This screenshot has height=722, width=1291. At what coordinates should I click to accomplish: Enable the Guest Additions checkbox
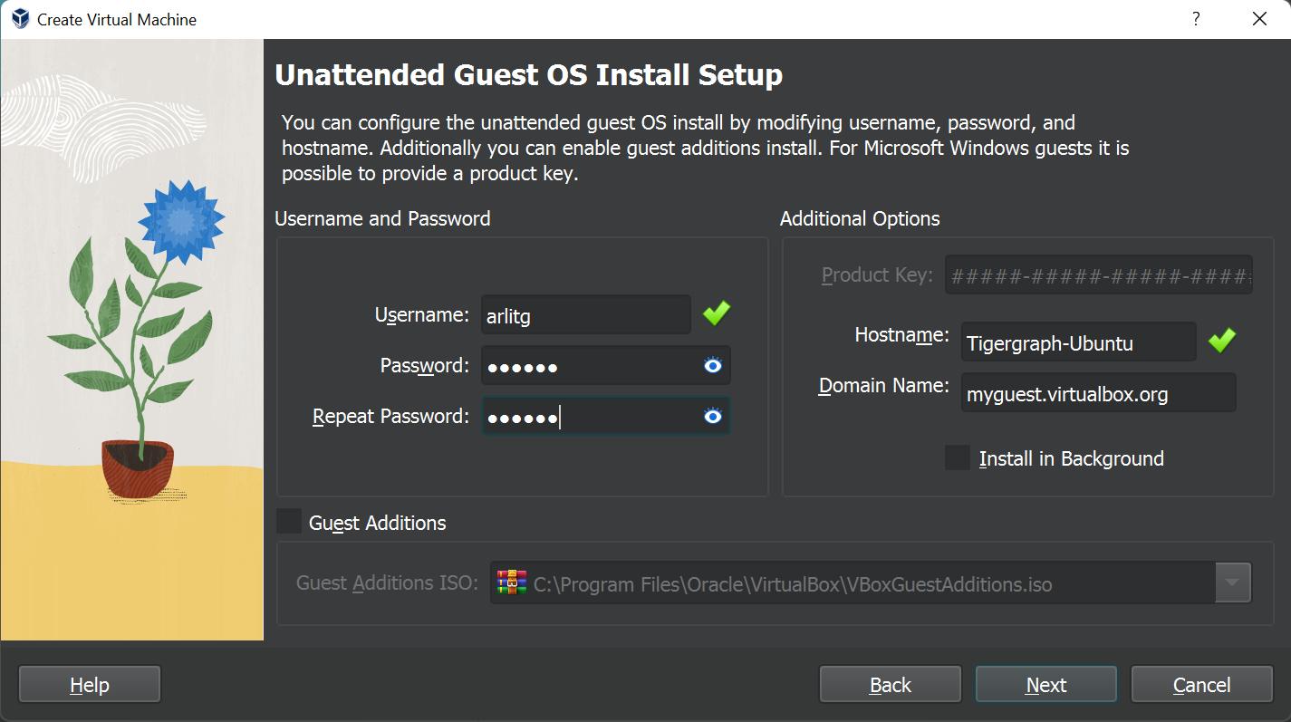[289, 522]
